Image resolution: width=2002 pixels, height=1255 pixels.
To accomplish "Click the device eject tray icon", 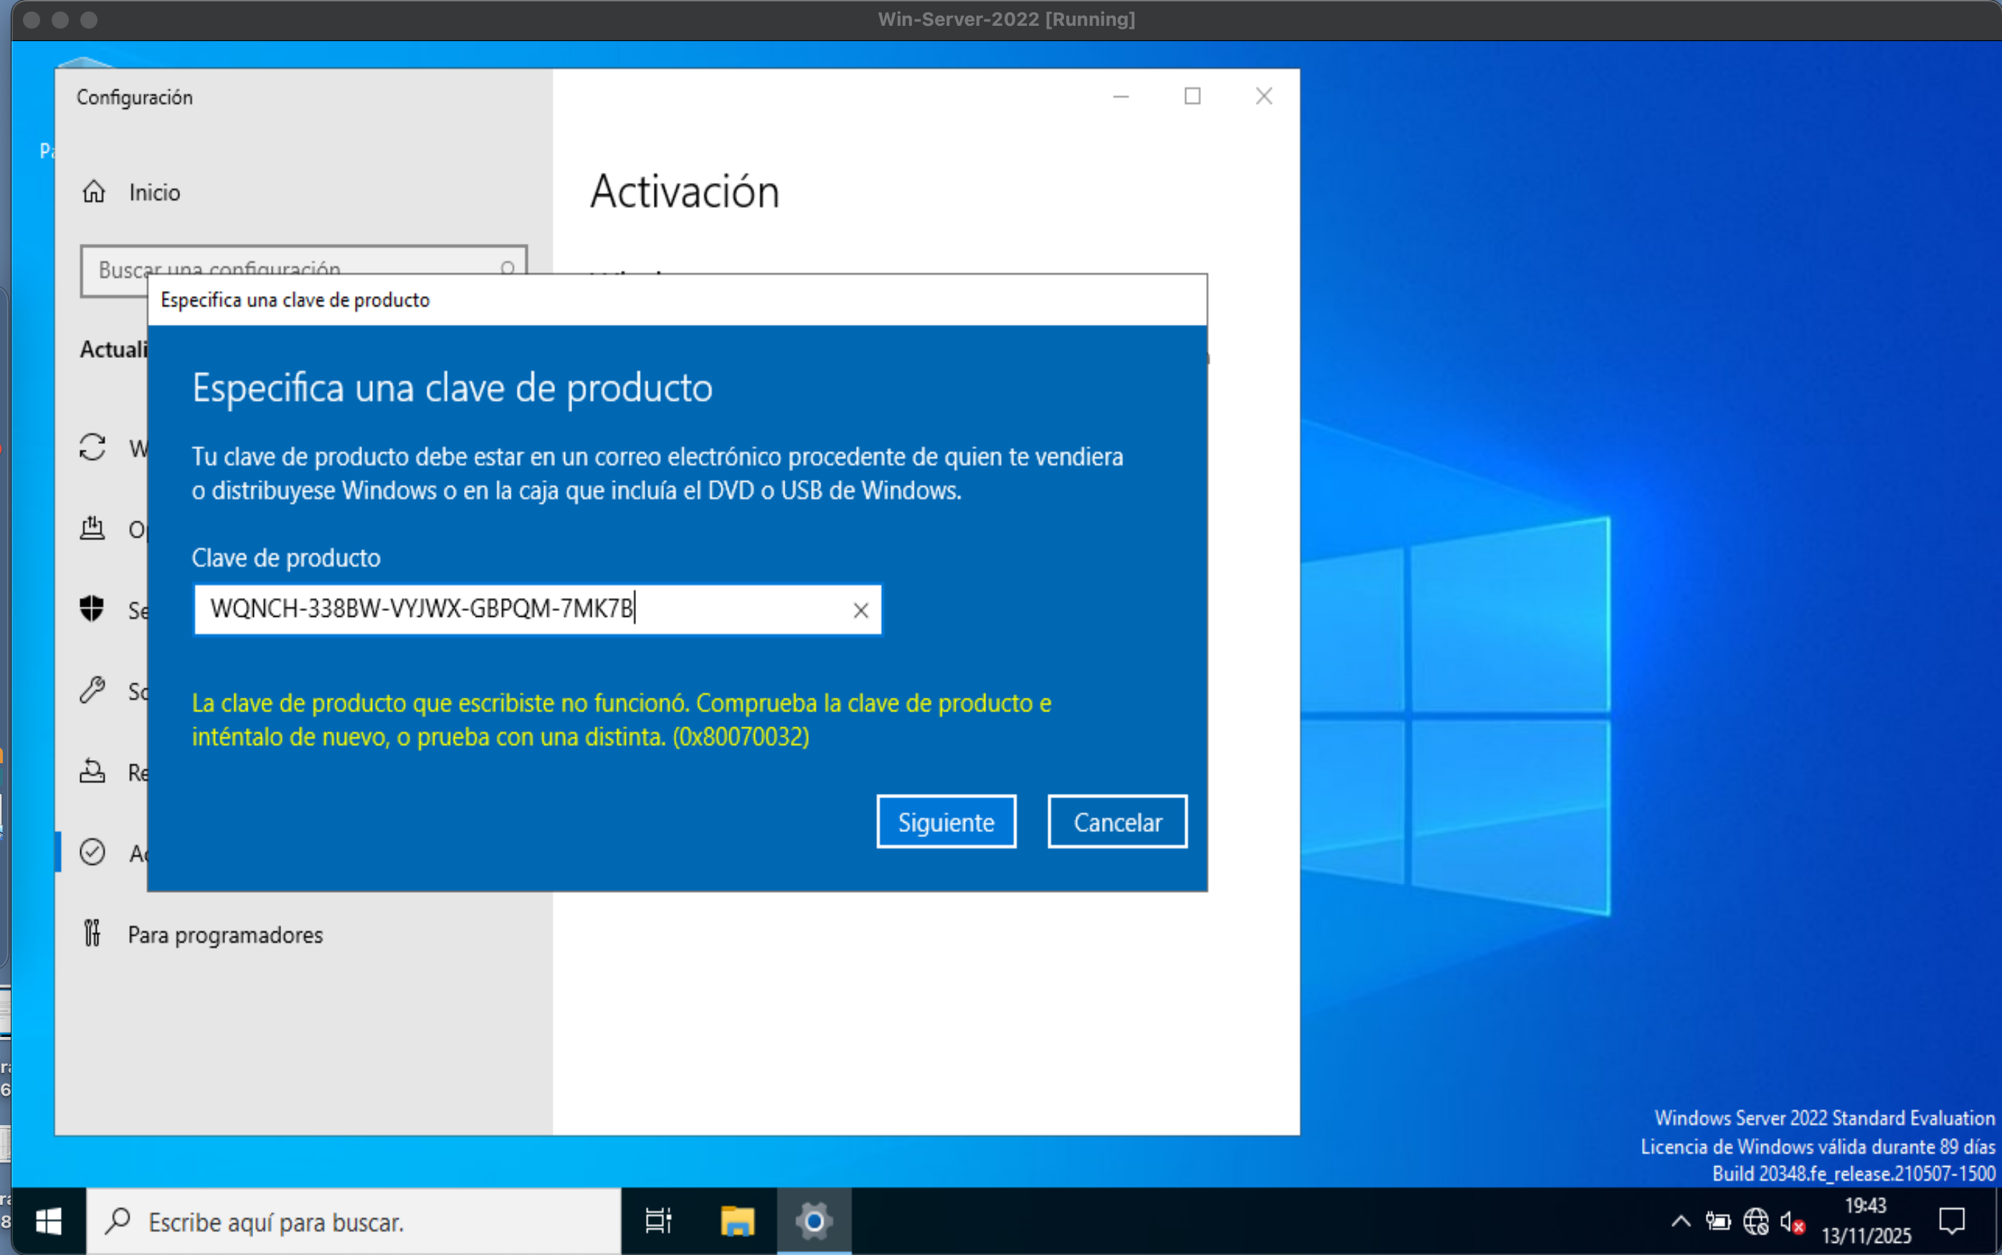I will (1717, 1221).
